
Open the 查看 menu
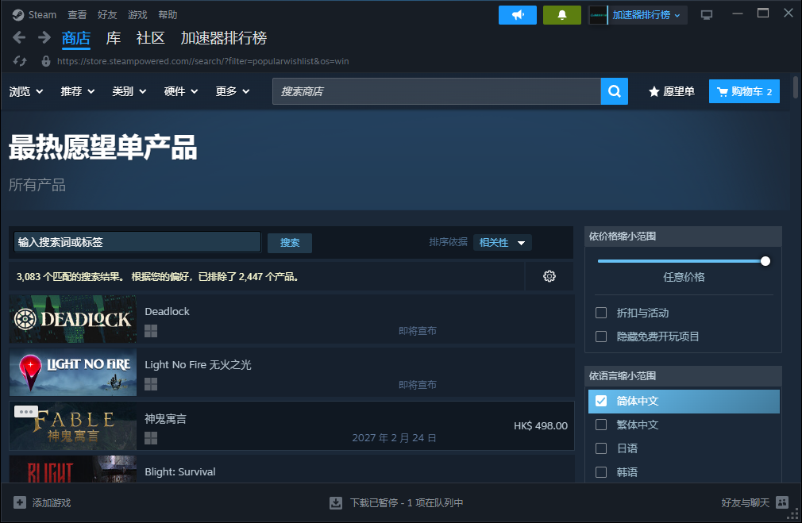[77, 15]
